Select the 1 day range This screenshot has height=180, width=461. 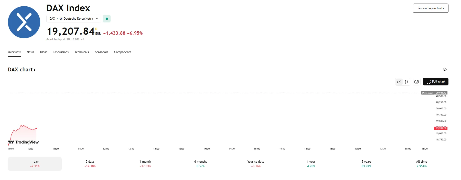(35, 164)
